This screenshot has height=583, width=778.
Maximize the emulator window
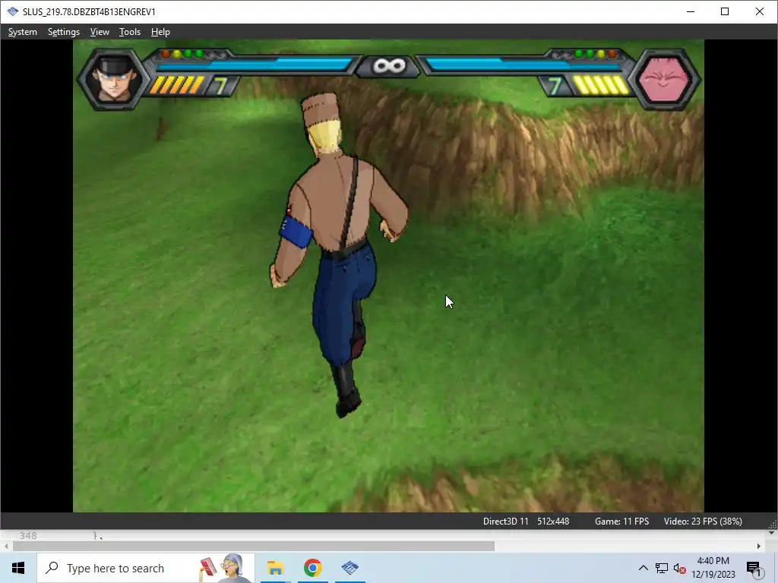pyautogui.click(x=725, y=11)
